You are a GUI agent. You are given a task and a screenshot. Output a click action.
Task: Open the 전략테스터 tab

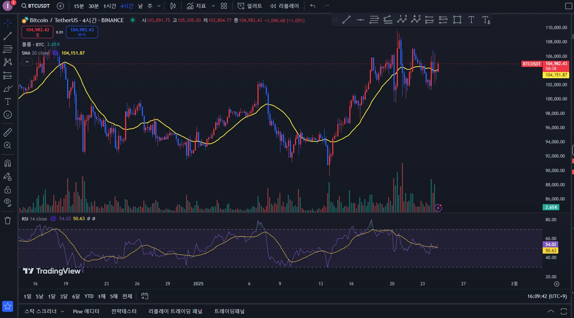pos(124,311)
